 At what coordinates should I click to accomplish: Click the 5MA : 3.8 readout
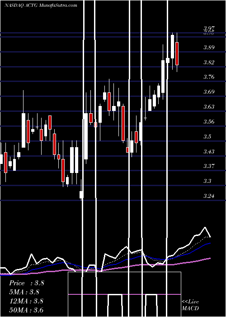(24, 292)
